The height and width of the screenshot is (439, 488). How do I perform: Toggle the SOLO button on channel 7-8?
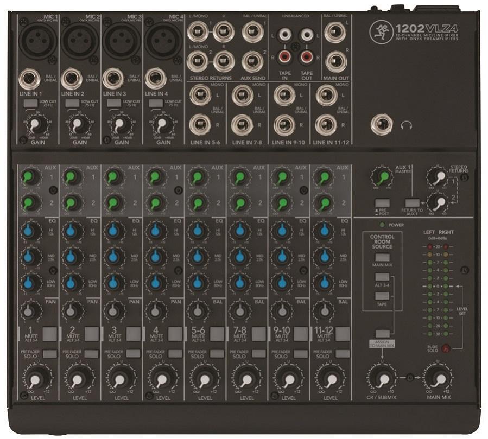[259, 353]
